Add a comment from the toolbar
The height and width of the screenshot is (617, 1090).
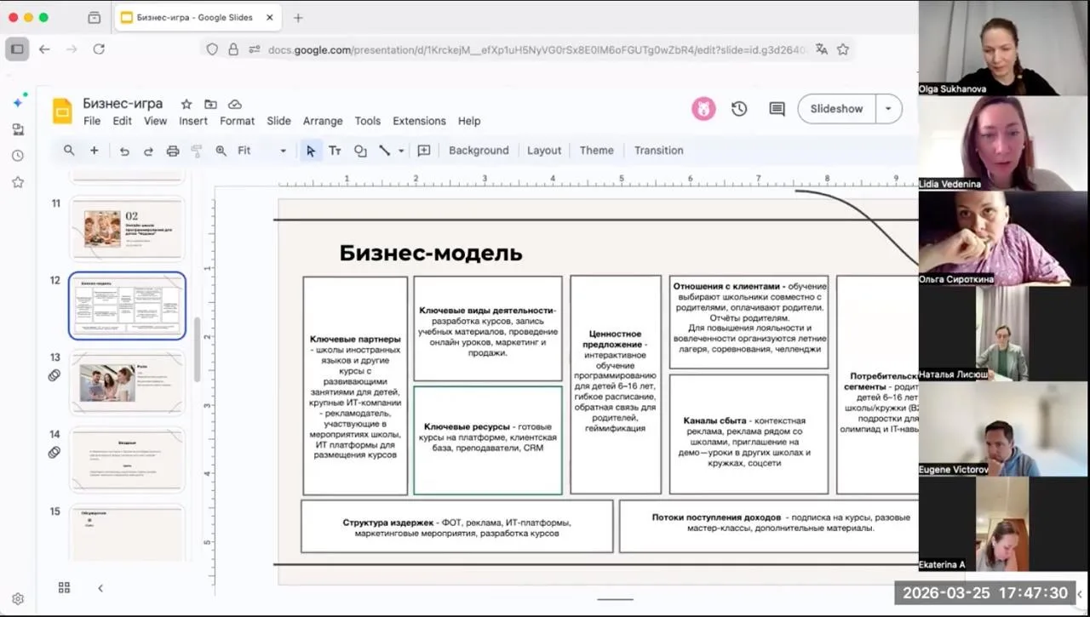pos(424,151)
